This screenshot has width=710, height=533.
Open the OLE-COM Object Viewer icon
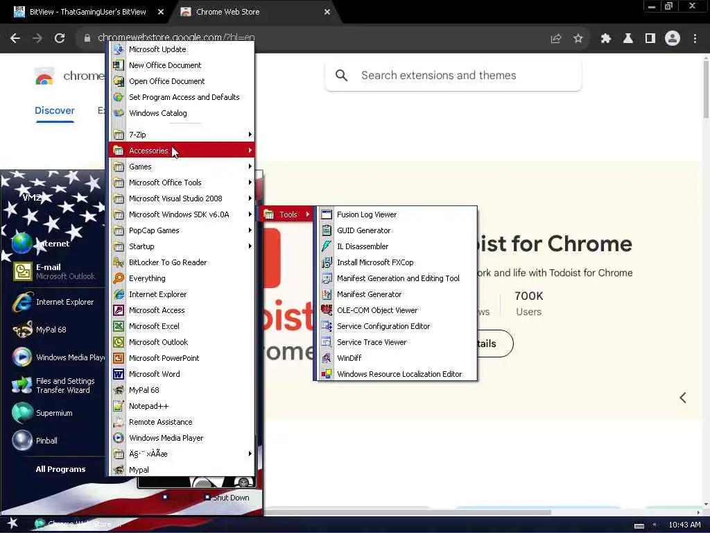[327, 310]
